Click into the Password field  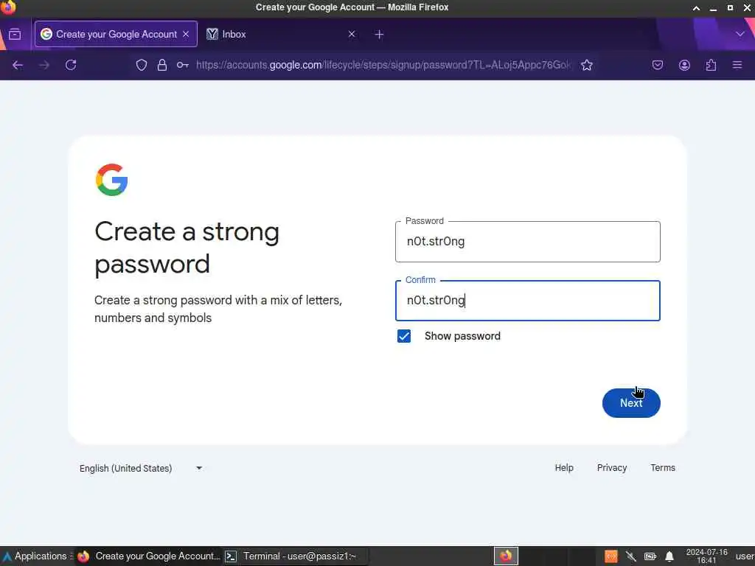[x=528, y=242]
